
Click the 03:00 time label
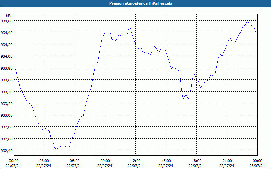[44, 161]
